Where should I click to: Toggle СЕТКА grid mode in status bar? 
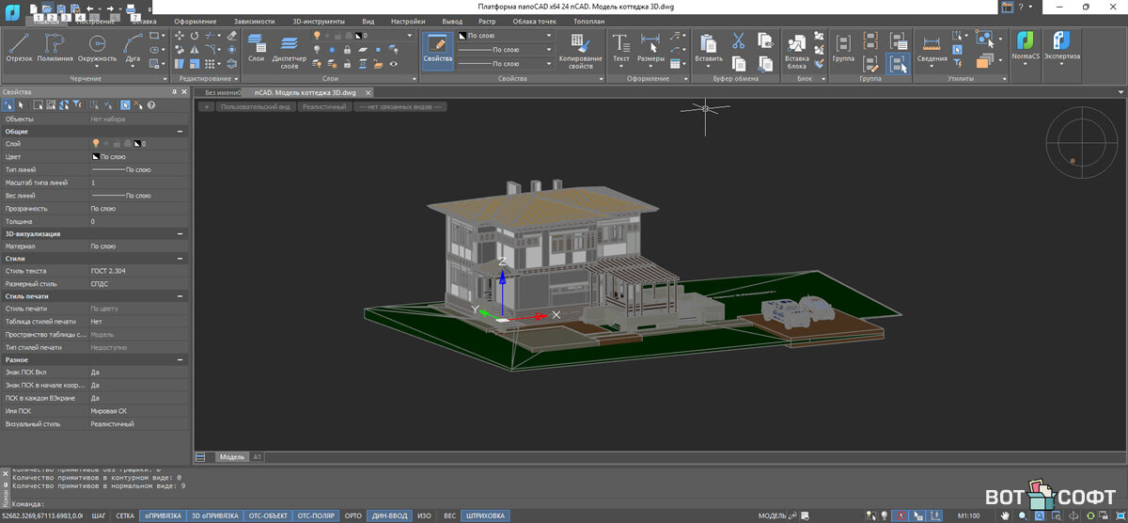tap(125, 515)
